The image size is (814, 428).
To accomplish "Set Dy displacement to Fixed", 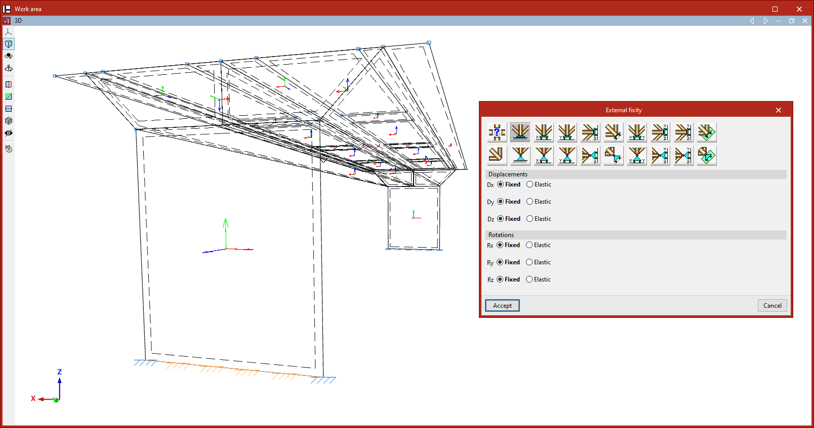I will pos(509,202).
